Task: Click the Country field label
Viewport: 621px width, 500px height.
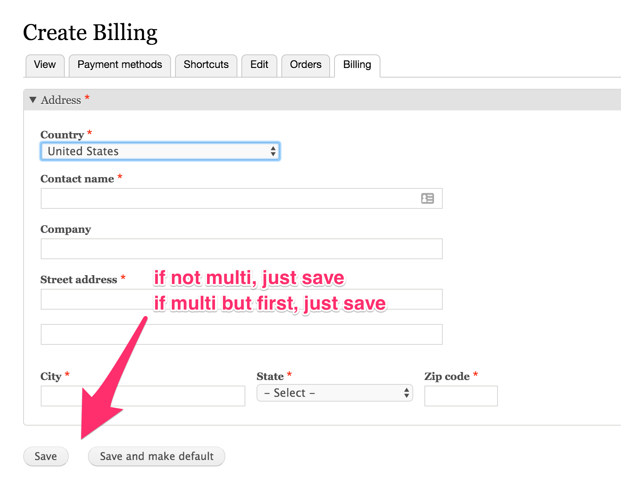Action: (x=62, y=135)
